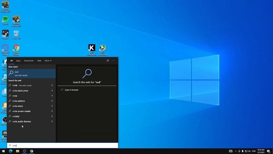Switch to the Documents search tab

click(29, 61)
